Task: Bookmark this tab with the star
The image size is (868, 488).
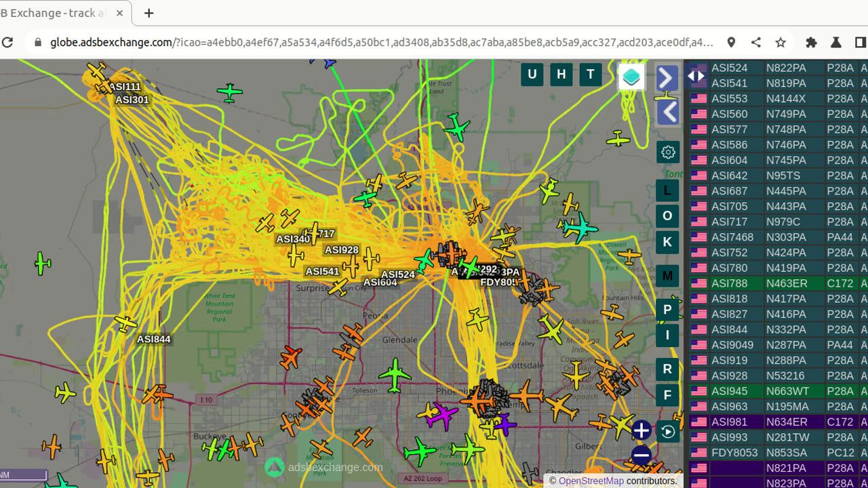Action: (781, 42)
